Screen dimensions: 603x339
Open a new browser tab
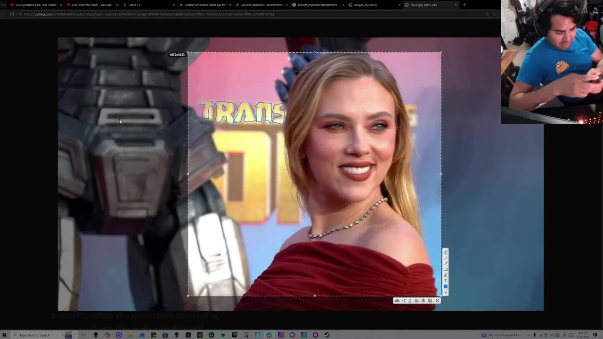464,5
